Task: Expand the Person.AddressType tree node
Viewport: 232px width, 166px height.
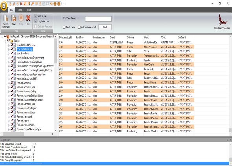Action: pos(9,87)
